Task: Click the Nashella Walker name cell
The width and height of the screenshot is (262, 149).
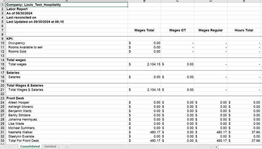Action: tap(67, 132)
